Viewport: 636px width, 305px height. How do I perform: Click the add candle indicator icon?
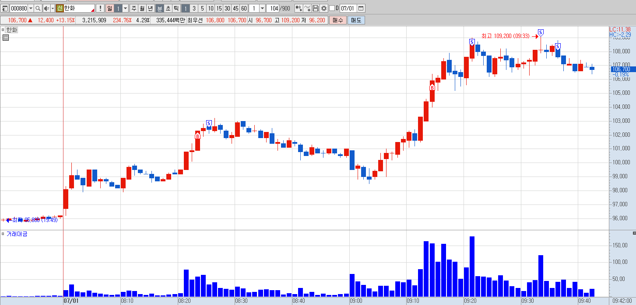click(299, 8)
